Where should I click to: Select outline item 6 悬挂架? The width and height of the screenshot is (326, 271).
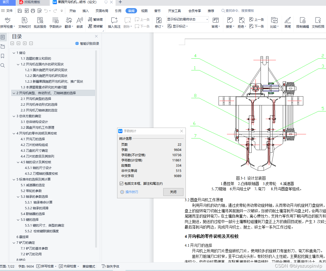[x=23, y=237]
